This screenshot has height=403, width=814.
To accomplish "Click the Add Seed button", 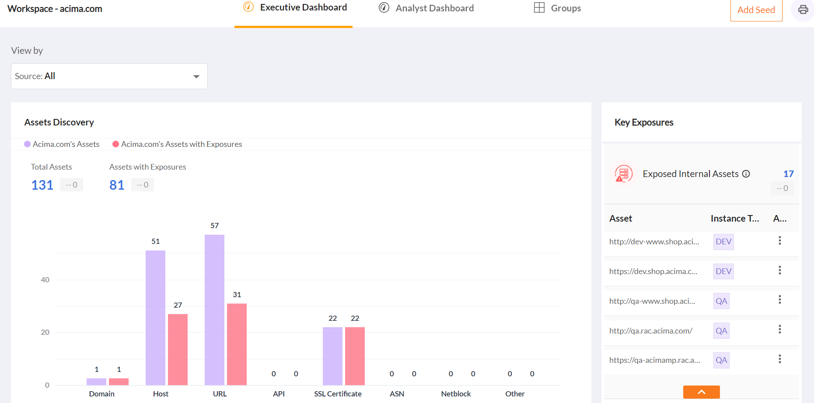I will coord(756,10).
